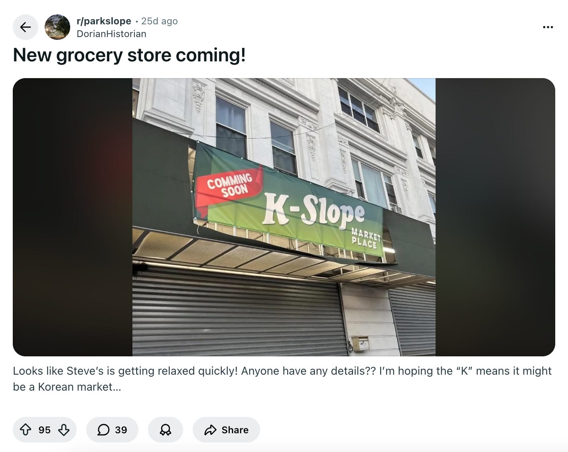Give an award to this post
Viewport: 568px width, 452px height.
click(166, 430)
